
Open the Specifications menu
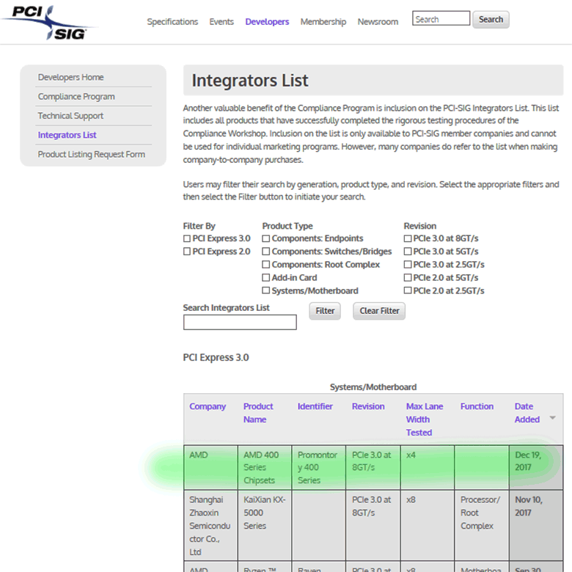tap(172, 22)
